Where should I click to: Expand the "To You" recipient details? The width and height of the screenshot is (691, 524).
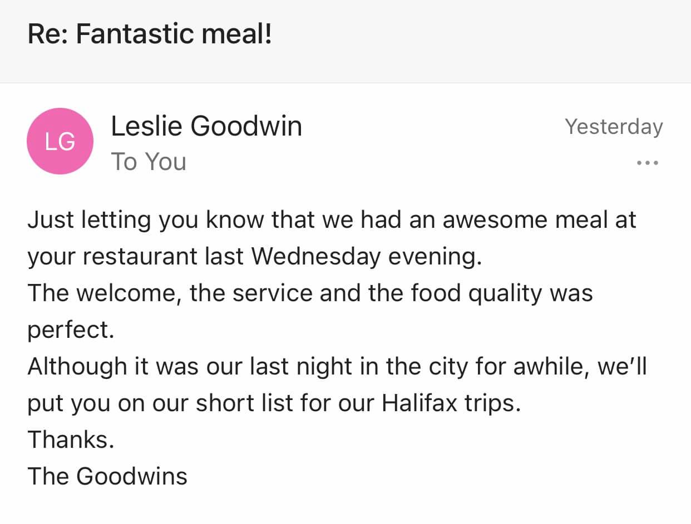[149, 162]
